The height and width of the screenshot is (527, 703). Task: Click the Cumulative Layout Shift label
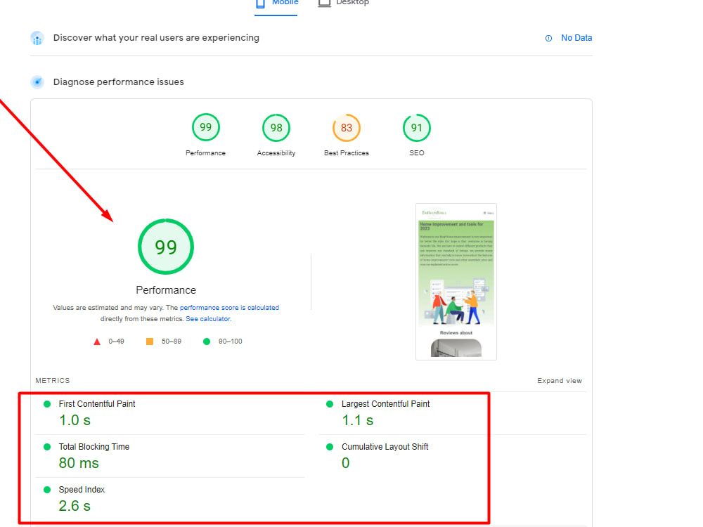[385, 447]
